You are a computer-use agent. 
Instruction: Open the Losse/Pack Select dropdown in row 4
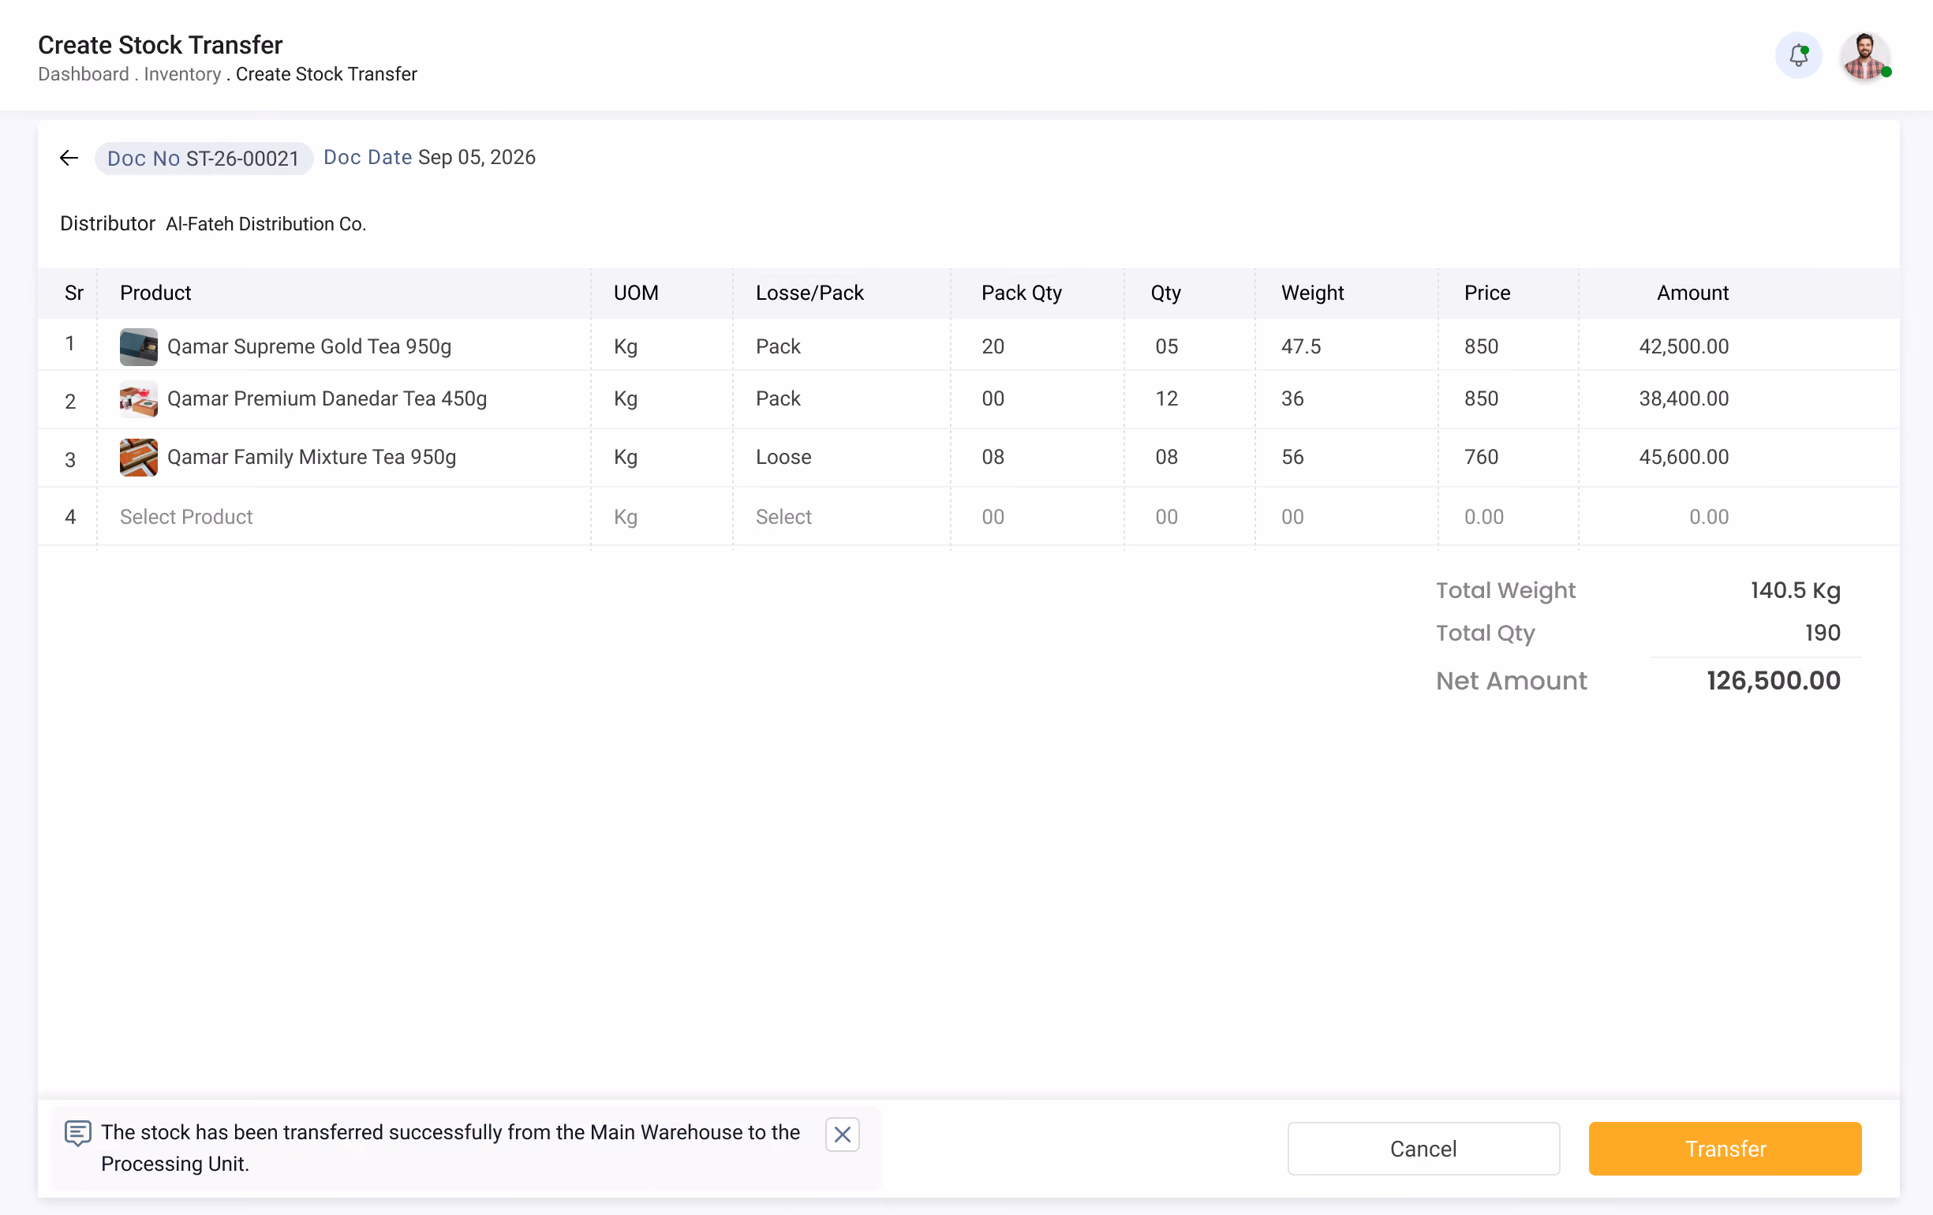click(x=783, y=517)
